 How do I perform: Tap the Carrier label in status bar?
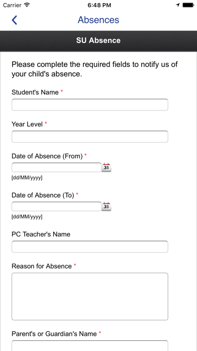point(12,5)
